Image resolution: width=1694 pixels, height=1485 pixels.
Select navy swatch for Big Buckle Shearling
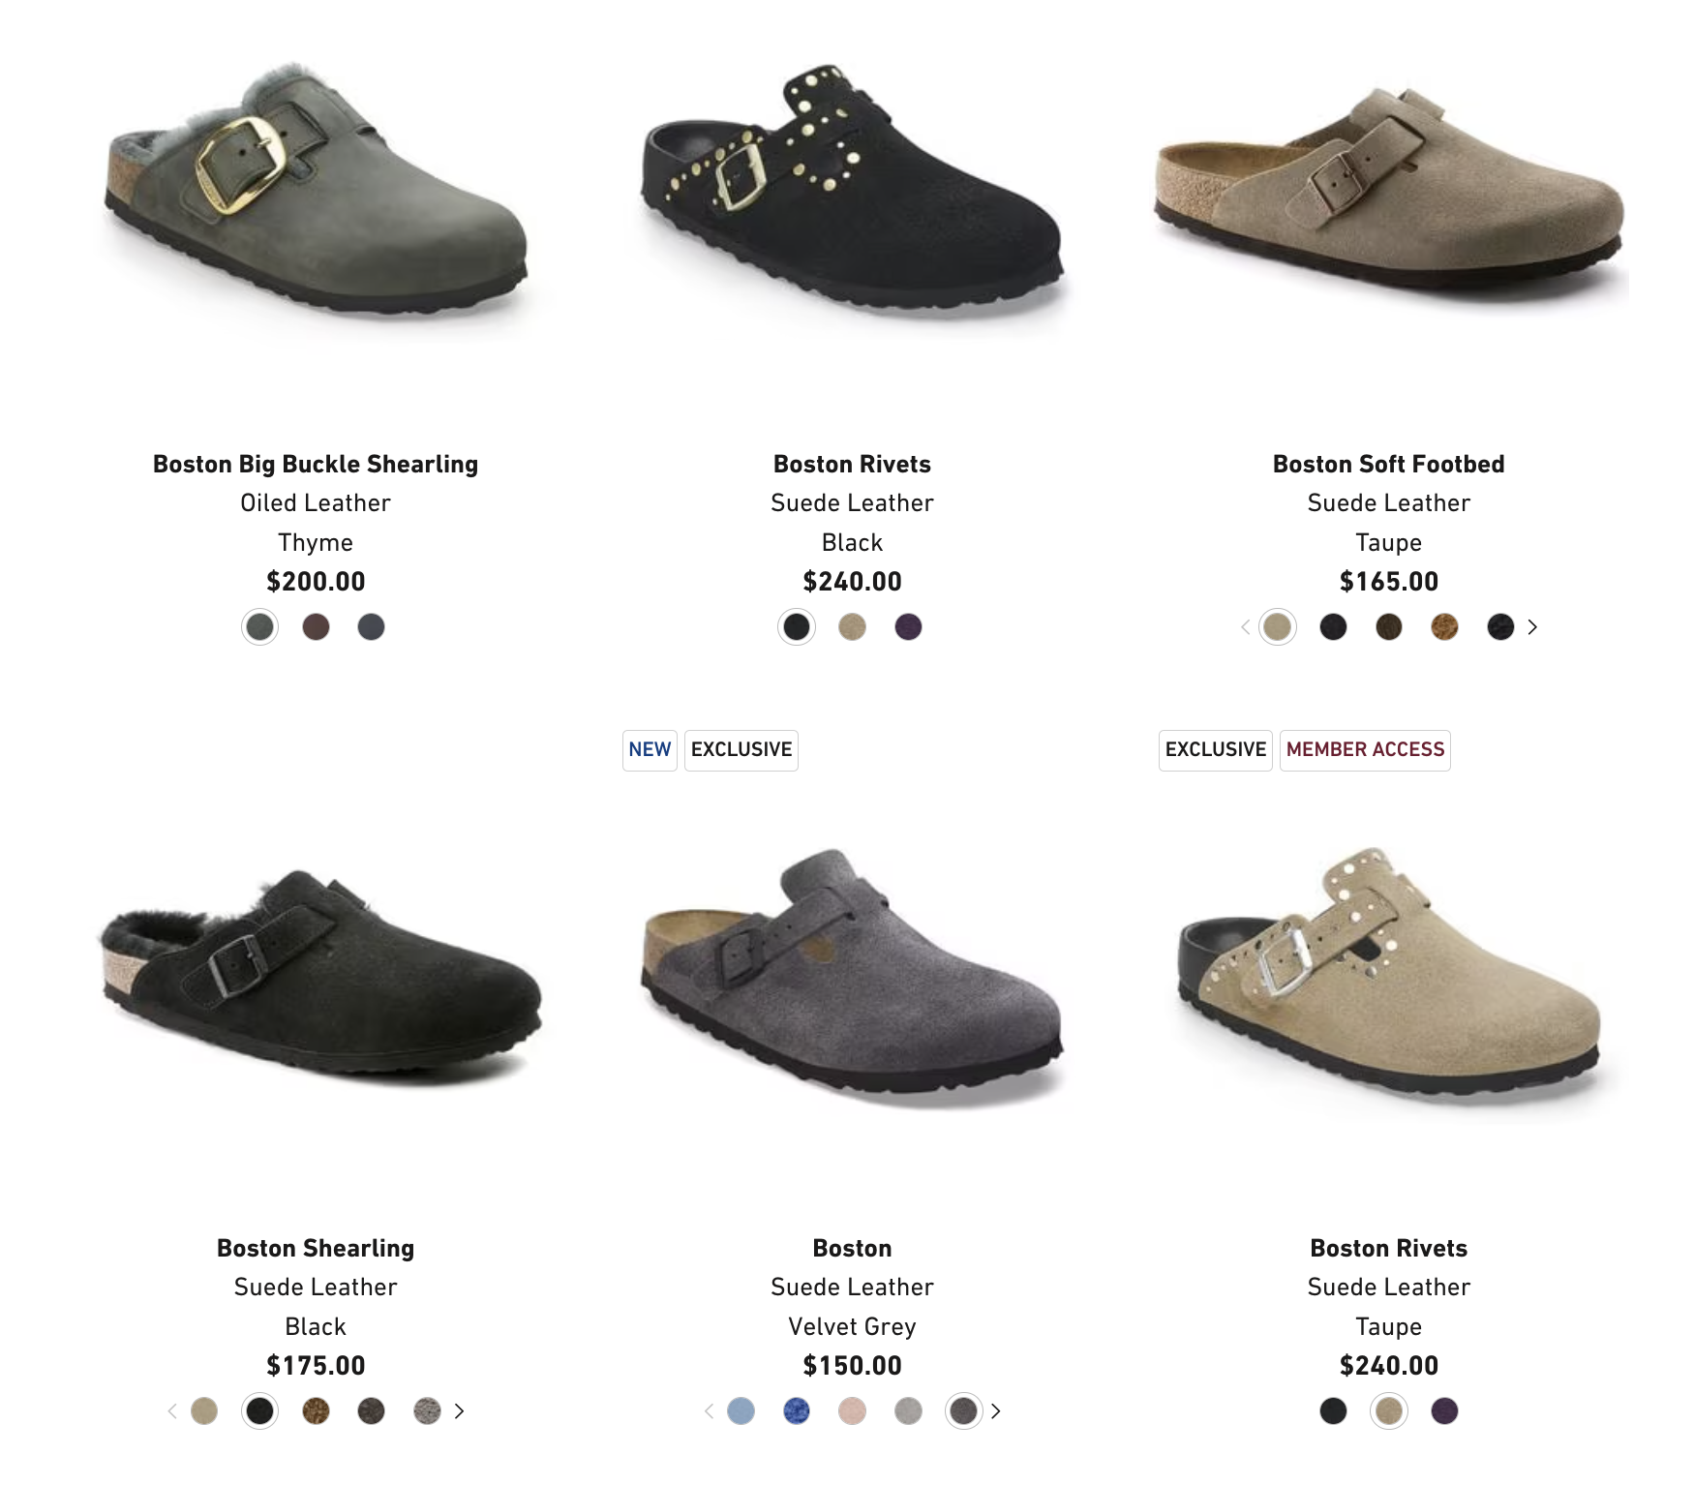372,627
